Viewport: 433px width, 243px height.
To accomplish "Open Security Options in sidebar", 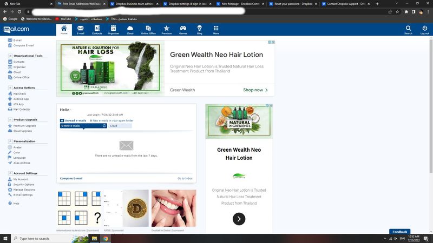I will coord(21,184).
